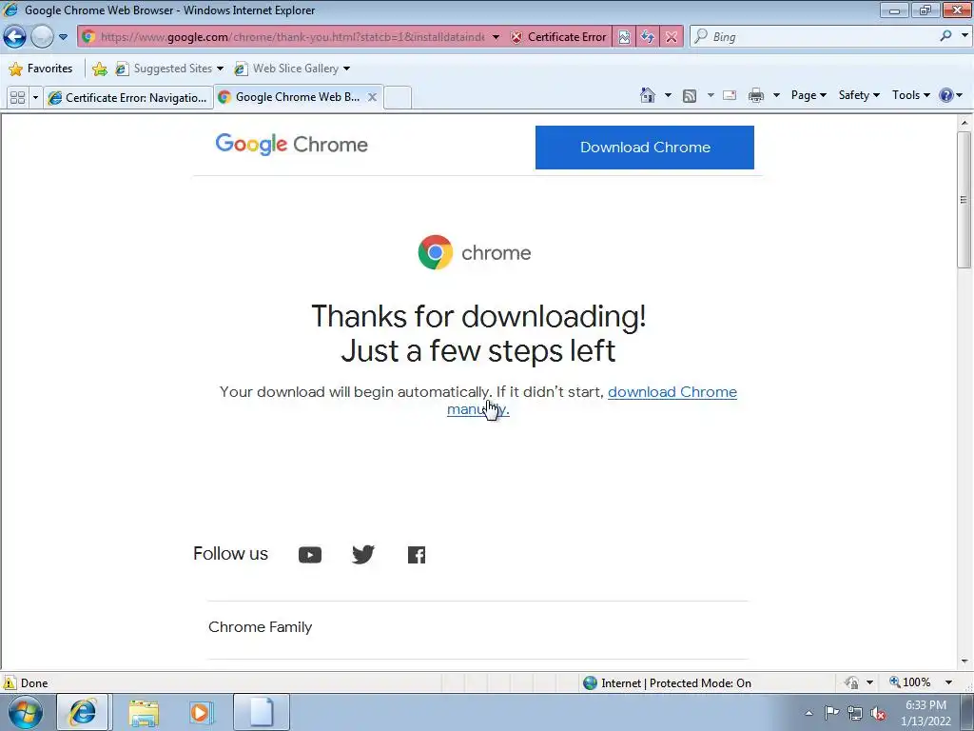Click the Google Chrome logo

tap(291, 145)
